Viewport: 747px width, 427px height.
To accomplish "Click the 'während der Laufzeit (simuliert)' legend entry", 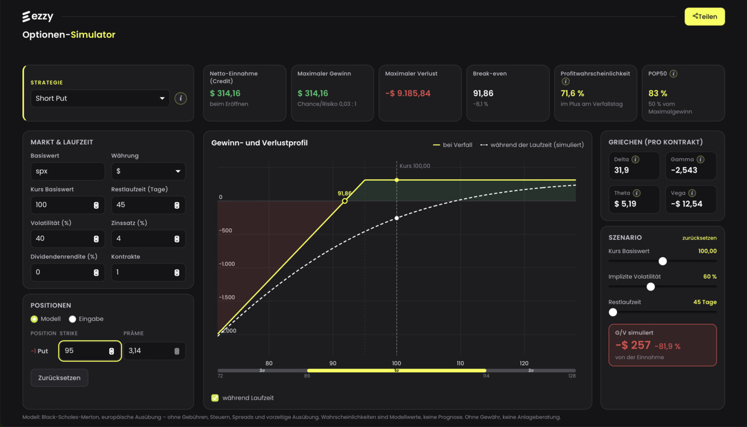I will pos(532,145).
